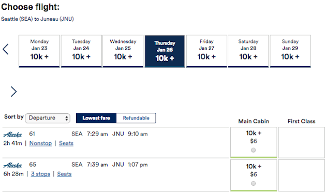Click the Alaska logo for flight 65
This screenshot has width=326, height=192.
(x=12, y=166)
